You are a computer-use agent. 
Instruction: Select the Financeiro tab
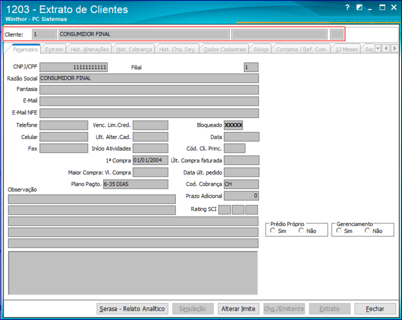[25, 49]
